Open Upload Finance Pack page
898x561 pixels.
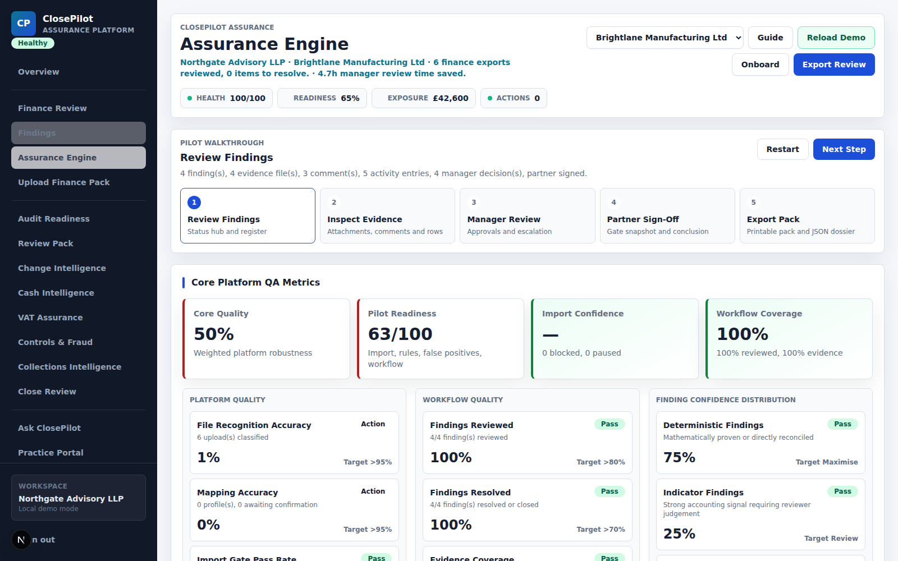pos(79,182)
